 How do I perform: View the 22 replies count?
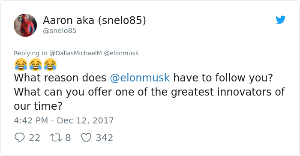pyautogui.click(x=34, y=138)
